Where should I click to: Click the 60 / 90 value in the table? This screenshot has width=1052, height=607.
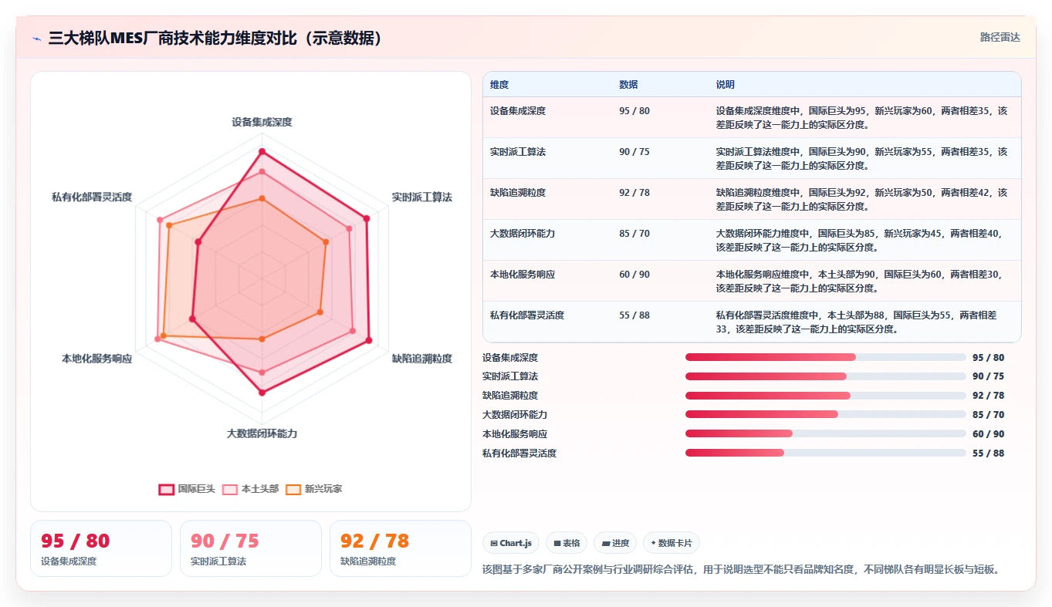tap(634, 275)
